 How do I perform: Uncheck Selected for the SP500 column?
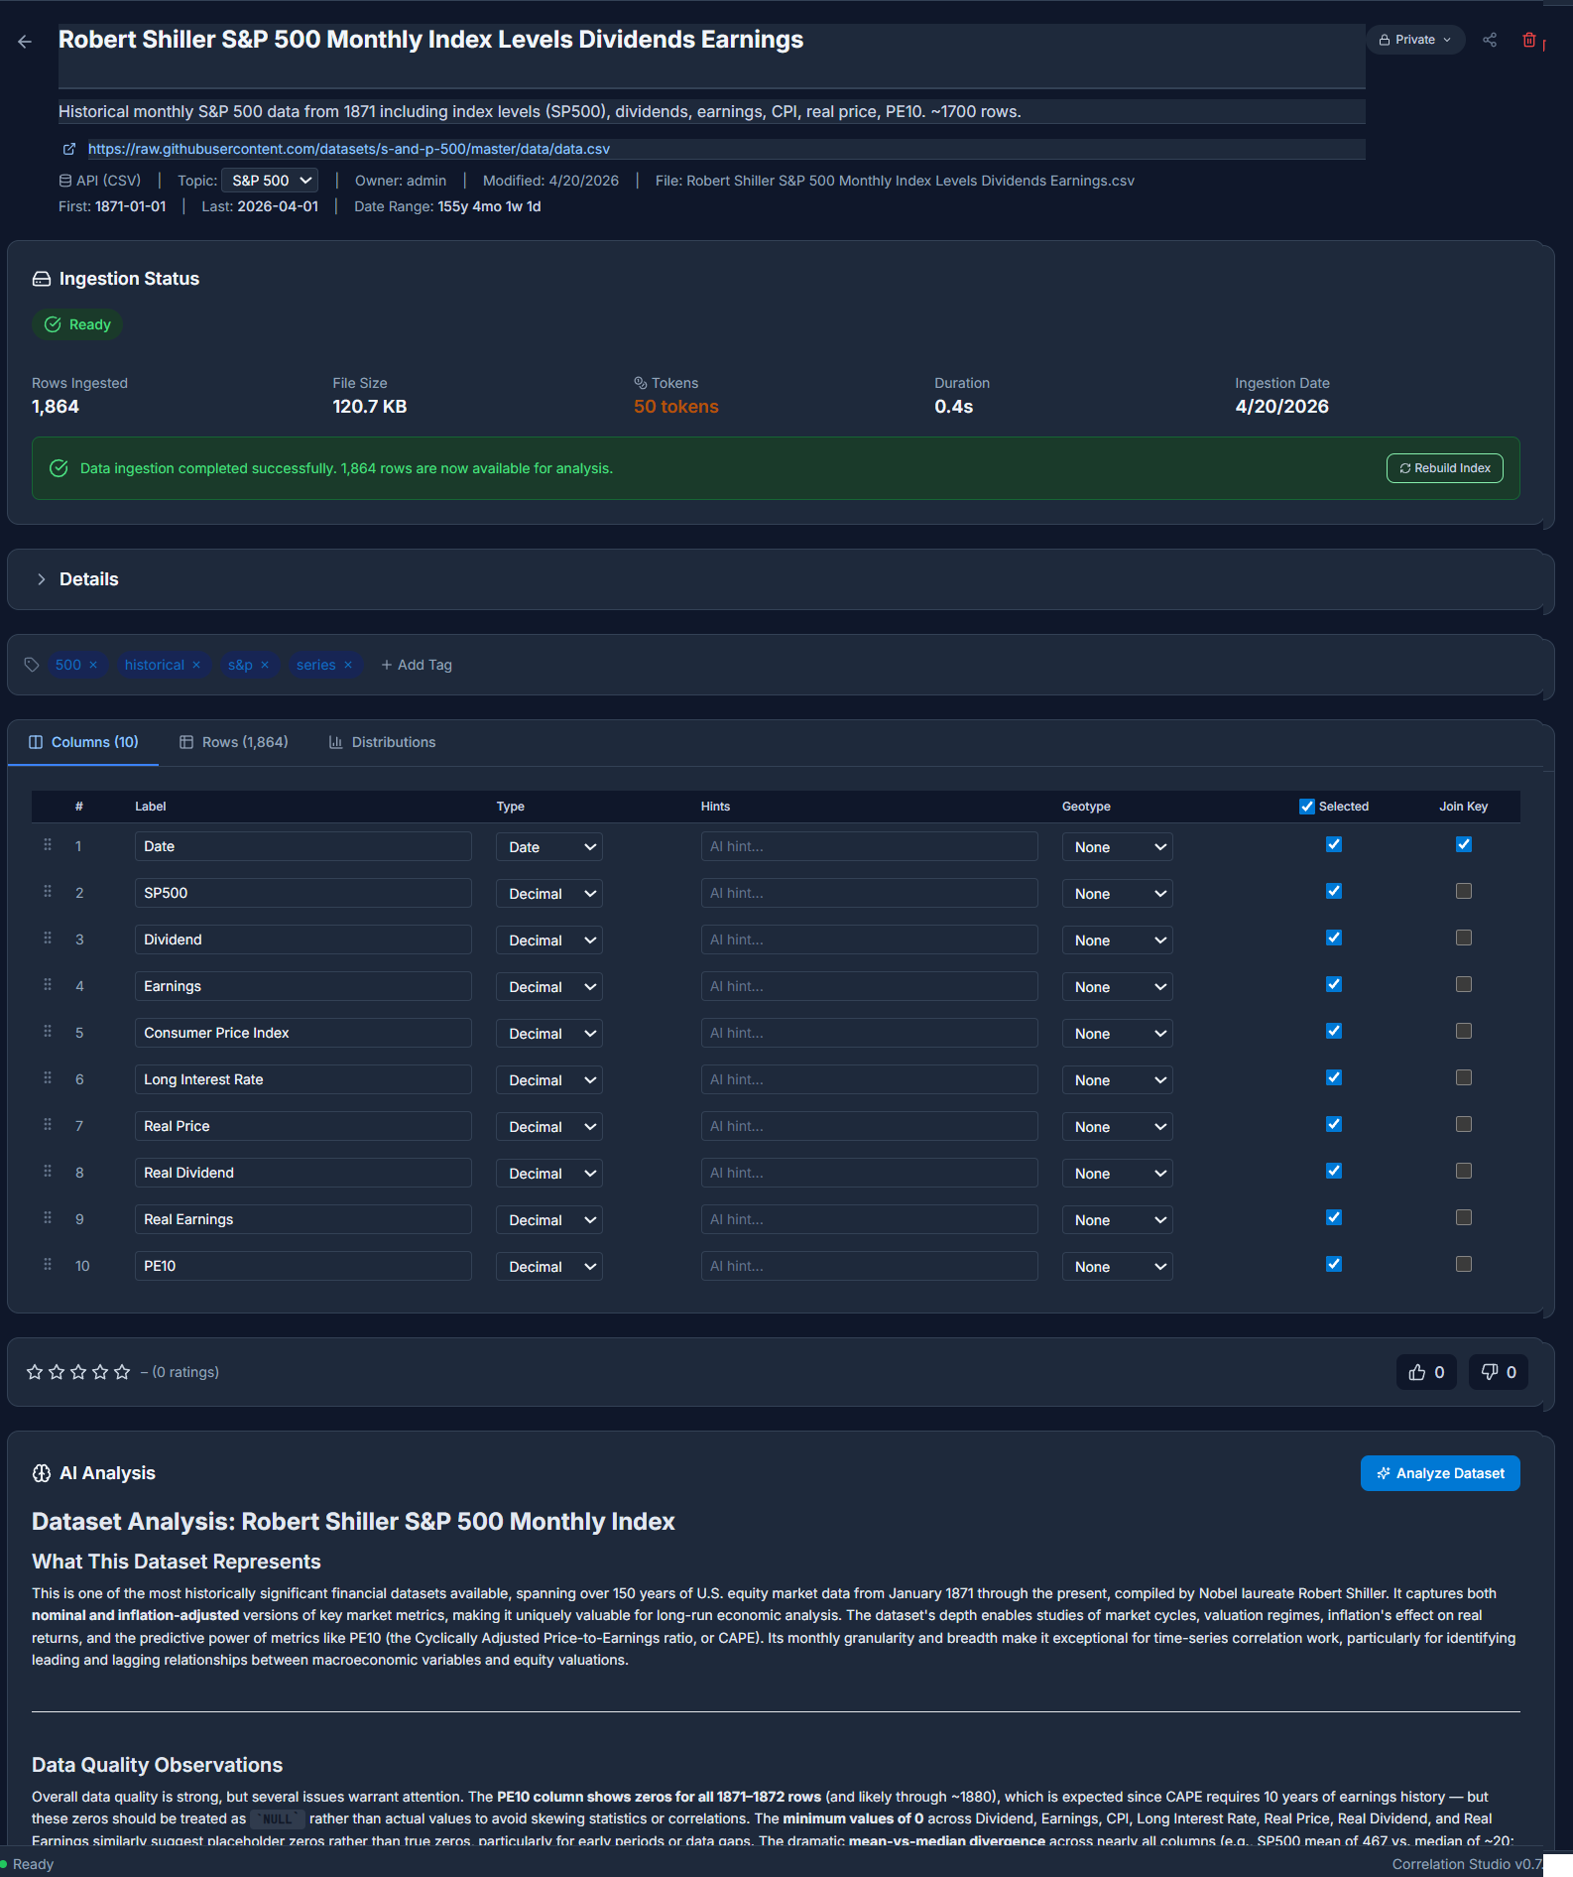click(x=1334, y=891)
